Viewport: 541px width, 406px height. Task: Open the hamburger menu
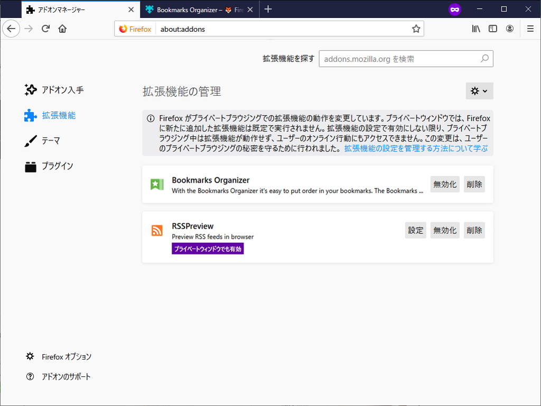530,29
